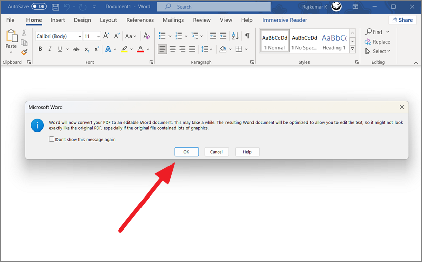Click the Help button in dialog

coord(247,152)
